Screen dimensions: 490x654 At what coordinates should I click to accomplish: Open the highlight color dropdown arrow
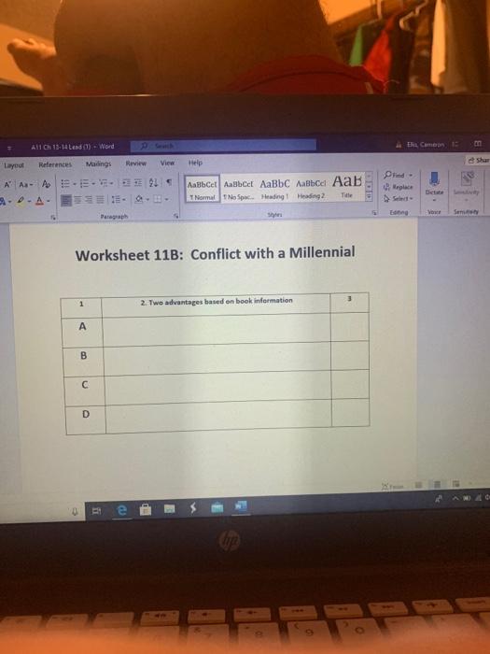point(29,202)
